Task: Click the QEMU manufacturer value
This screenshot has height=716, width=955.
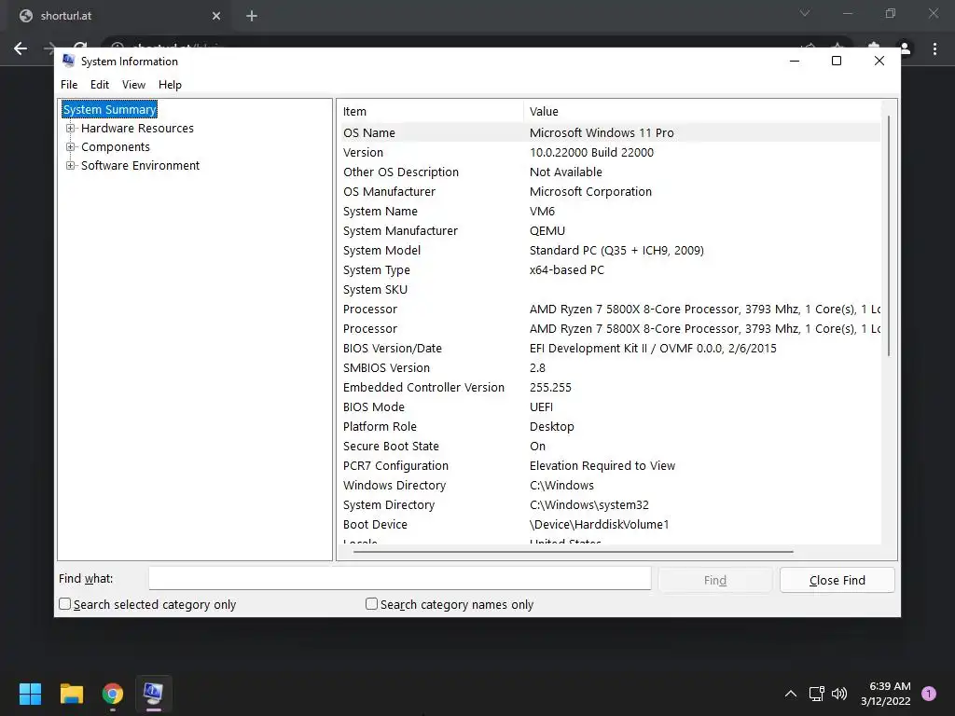Action: 547,231
